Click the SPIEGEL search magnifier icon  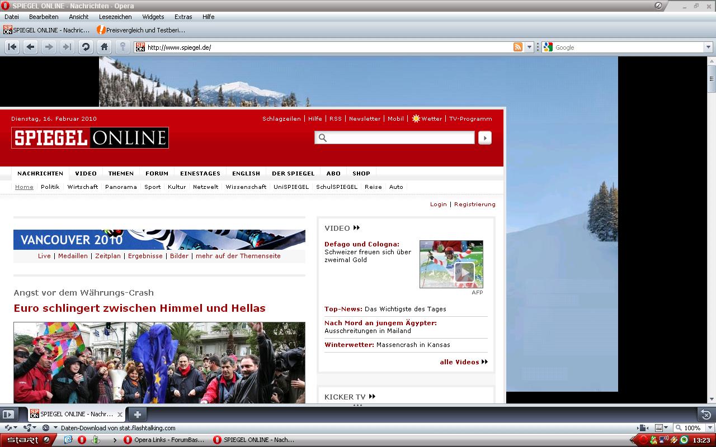point(322,137)
